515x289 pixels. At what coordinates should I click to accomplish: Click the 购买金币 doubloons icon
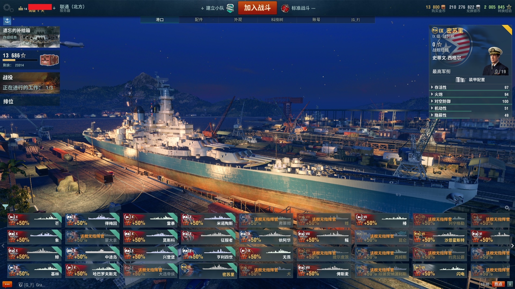pos(443,7)
